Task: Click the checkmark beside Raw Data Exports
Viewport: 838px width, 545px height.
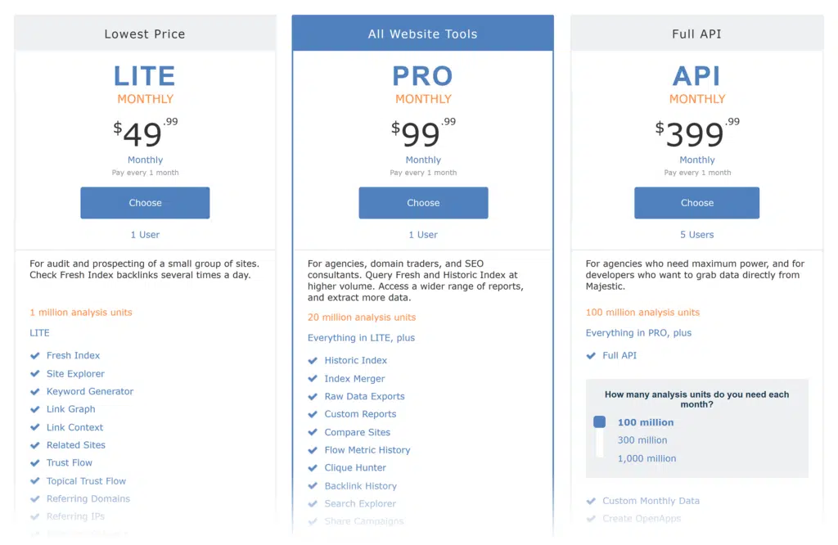Action: coord(313,397)
